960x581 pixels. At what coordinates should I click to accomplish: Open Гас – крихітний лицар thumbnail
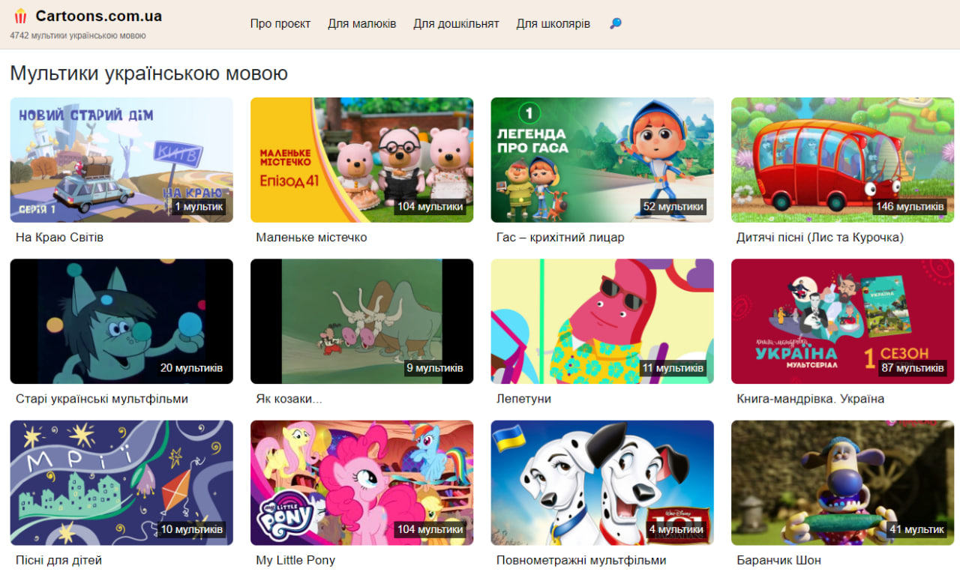[x=602, y=160]
